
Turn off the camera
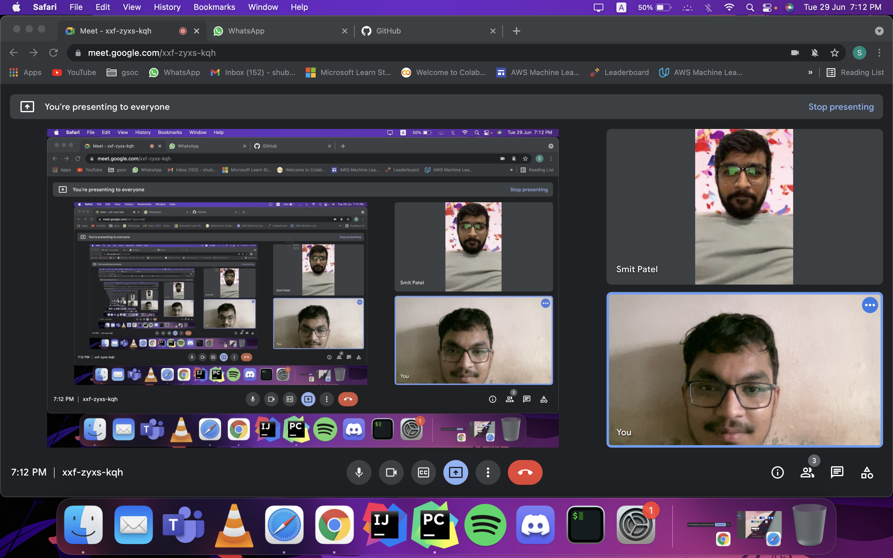click(x=391, y=472)
